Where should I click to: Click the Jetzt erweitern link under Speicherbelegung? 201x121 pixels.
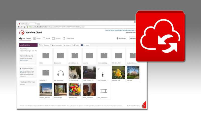click(24, 60)
